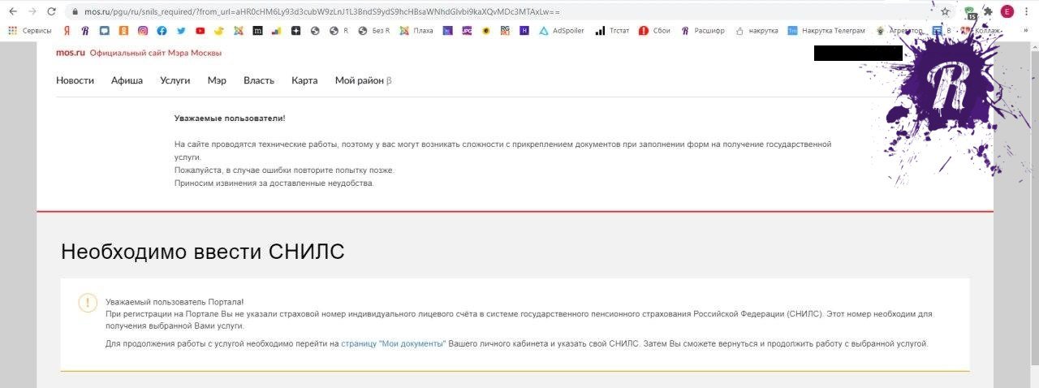Go forward with the browser arrow
The image size is (1039, 388).
[x=32, y=11]
